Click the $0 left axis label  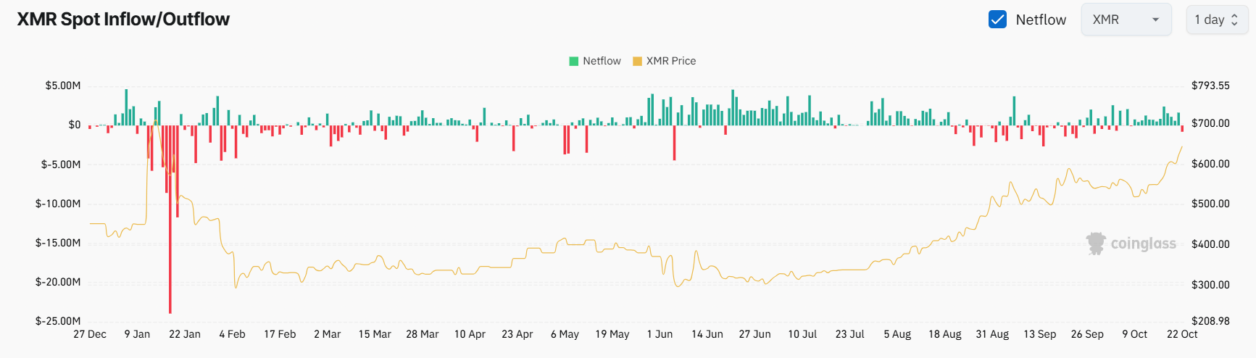tap(75, 125)
